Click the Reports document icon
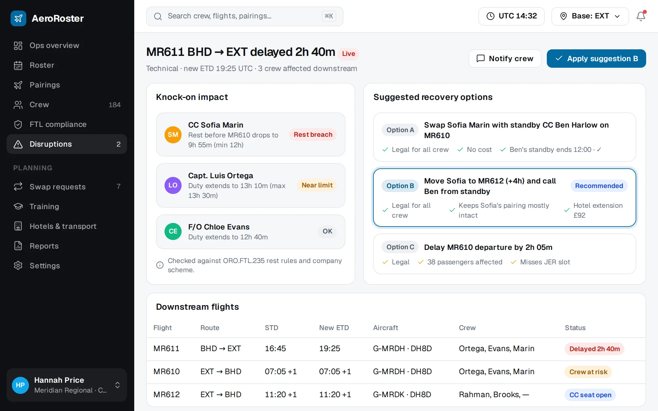Image resolution: width=658 pixels, height=411 pixels. (x=18, y=246)
